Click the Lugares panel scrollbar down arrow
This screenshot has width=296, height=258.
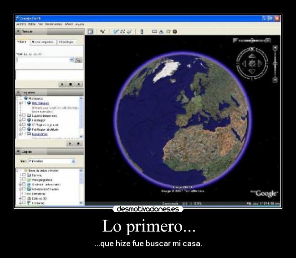(81, 136)
